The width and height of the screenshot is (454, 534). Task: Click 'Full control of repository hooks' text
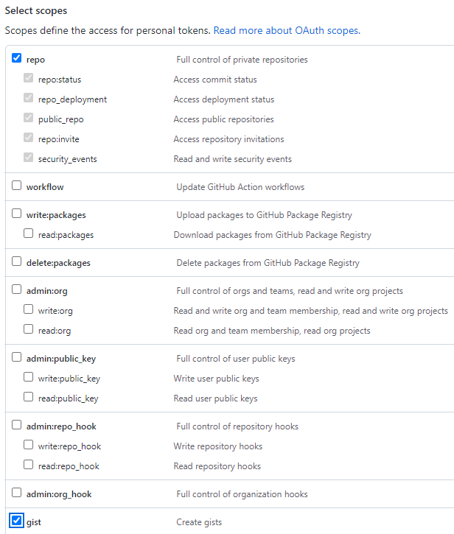(x=237, y=426)
